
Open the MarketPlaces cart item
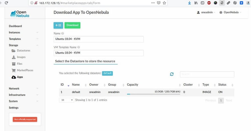(23, 70)
